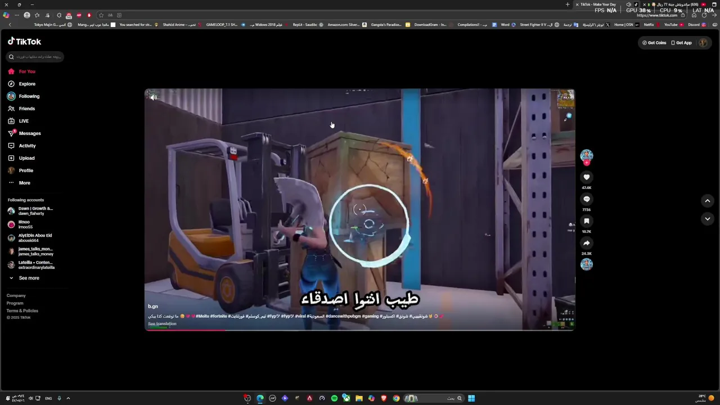Open the sound disc below share
The image size is (720, 405).
[x=587, y=264]
